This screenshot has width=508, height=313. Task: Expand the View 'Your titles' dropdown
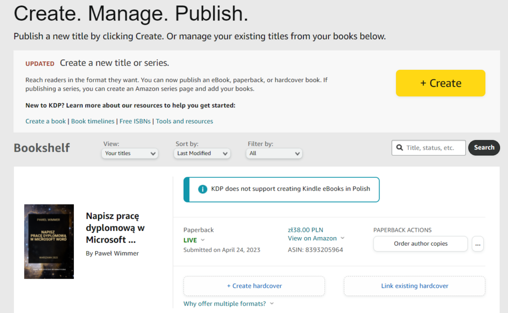pyautogui.click(x=130, y=154)
